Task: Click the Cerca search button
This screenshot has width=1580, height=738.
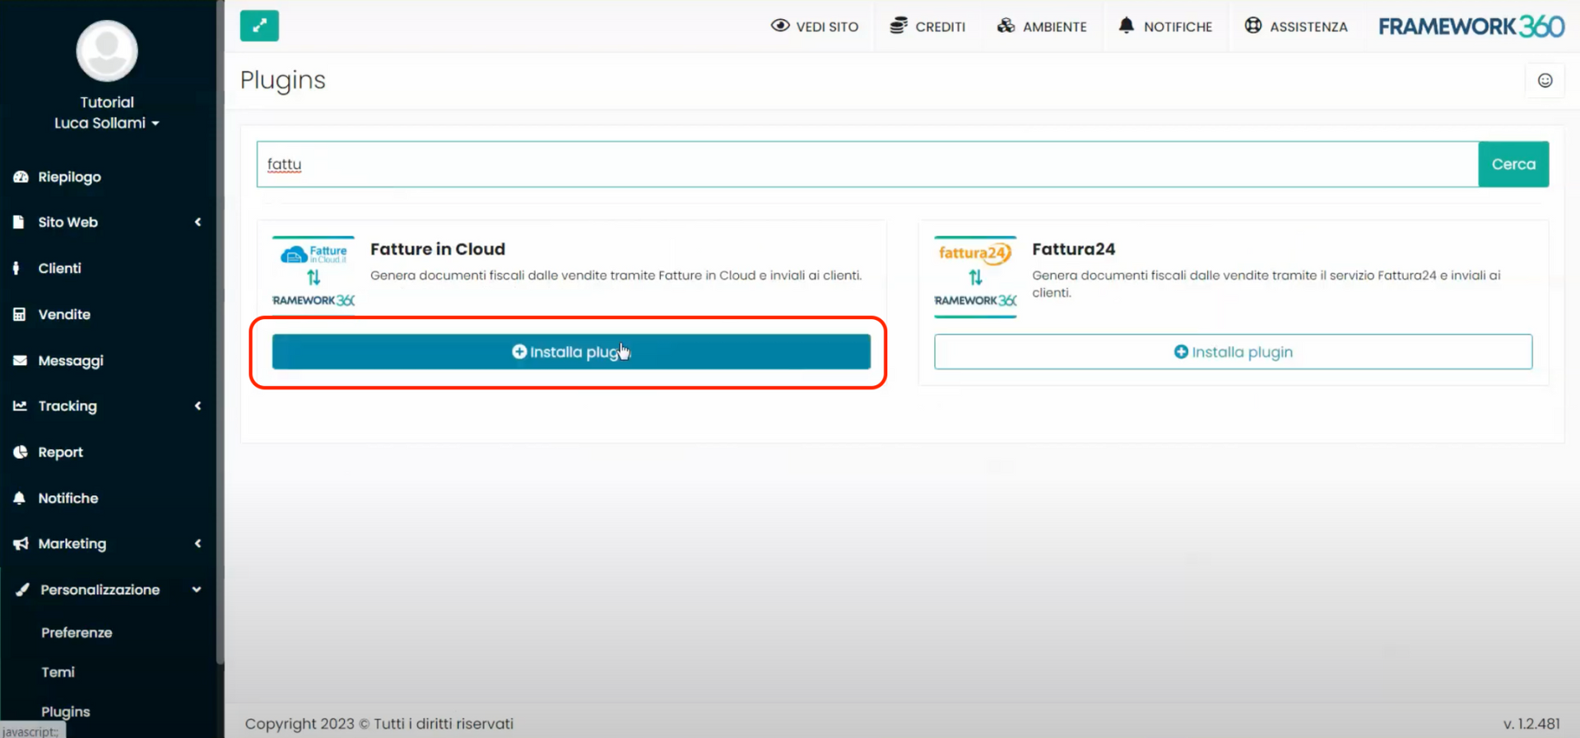Action: [x=1513, y=165]
